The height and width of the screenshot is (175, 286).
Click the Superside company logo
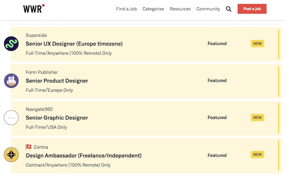pyautogui.click(x=11, y=44)
